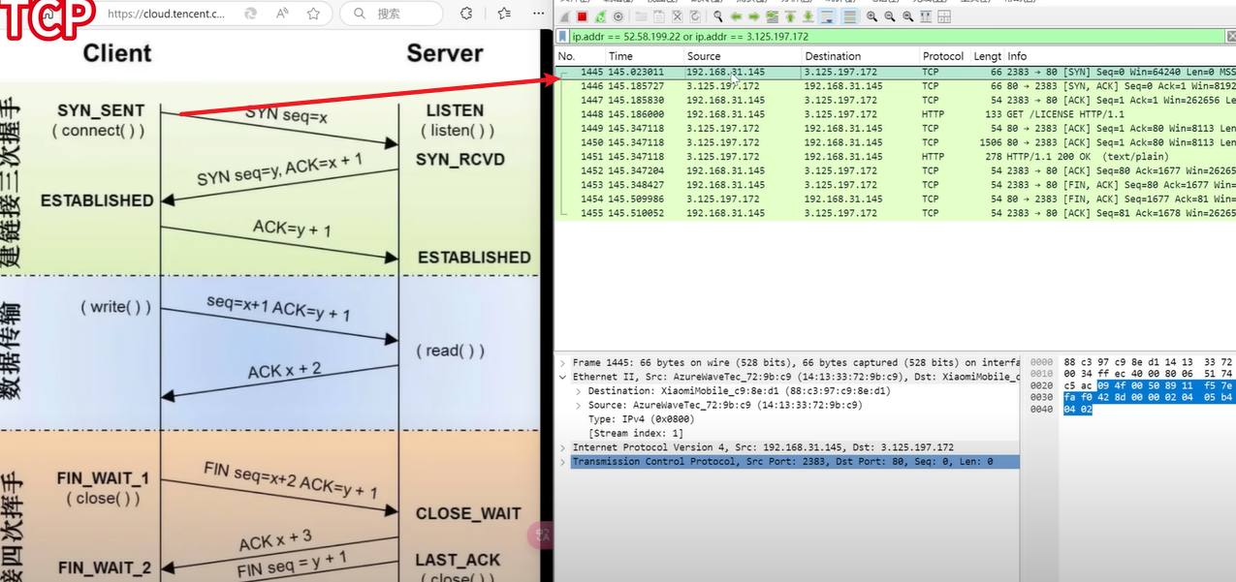Jump to the last packet

click(808, 16)
